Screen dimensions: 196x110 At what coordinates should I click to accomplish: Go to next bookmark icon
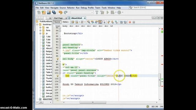point(112,22)
